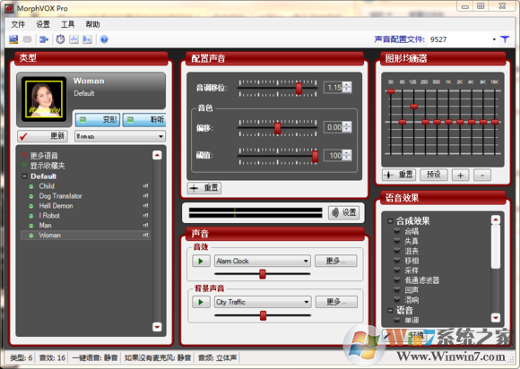520x369 pixels.
Task: Click the 音调移位 pitch shift slider handle
Action: (299, 89)
